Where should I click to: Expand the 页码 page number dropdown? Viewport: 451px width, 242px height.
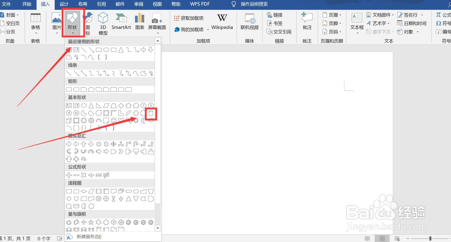tap(332, 32)
